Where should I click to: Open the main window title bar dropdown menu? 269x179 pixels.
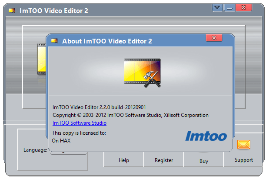click(x=217, y=7)
